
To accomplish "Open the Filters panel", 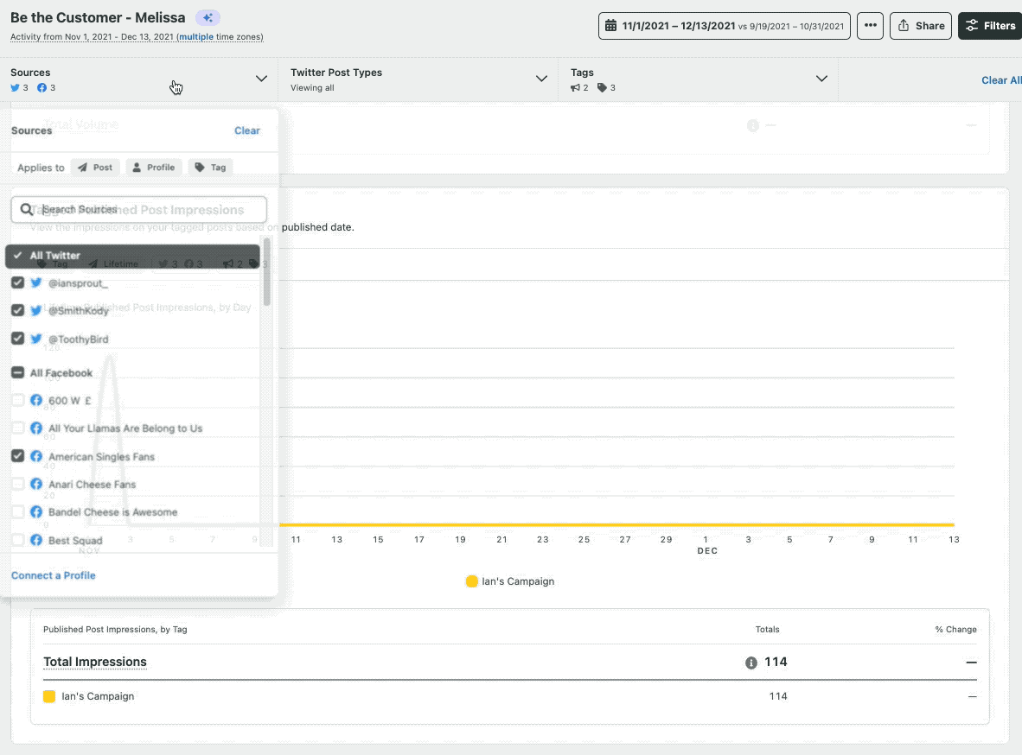I will (x=992, y=26).
